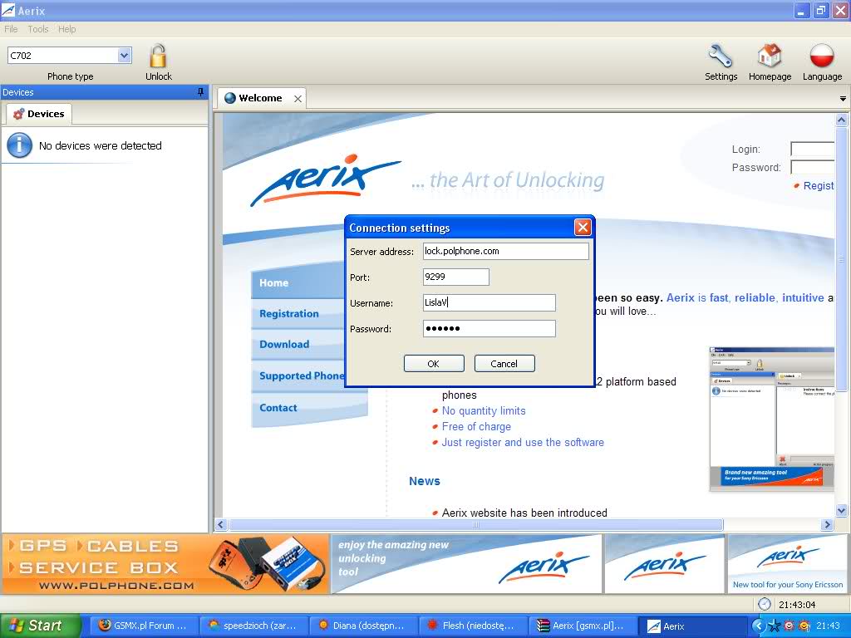Select the Devices tab
851x638 pixels.
coord(39,114)
